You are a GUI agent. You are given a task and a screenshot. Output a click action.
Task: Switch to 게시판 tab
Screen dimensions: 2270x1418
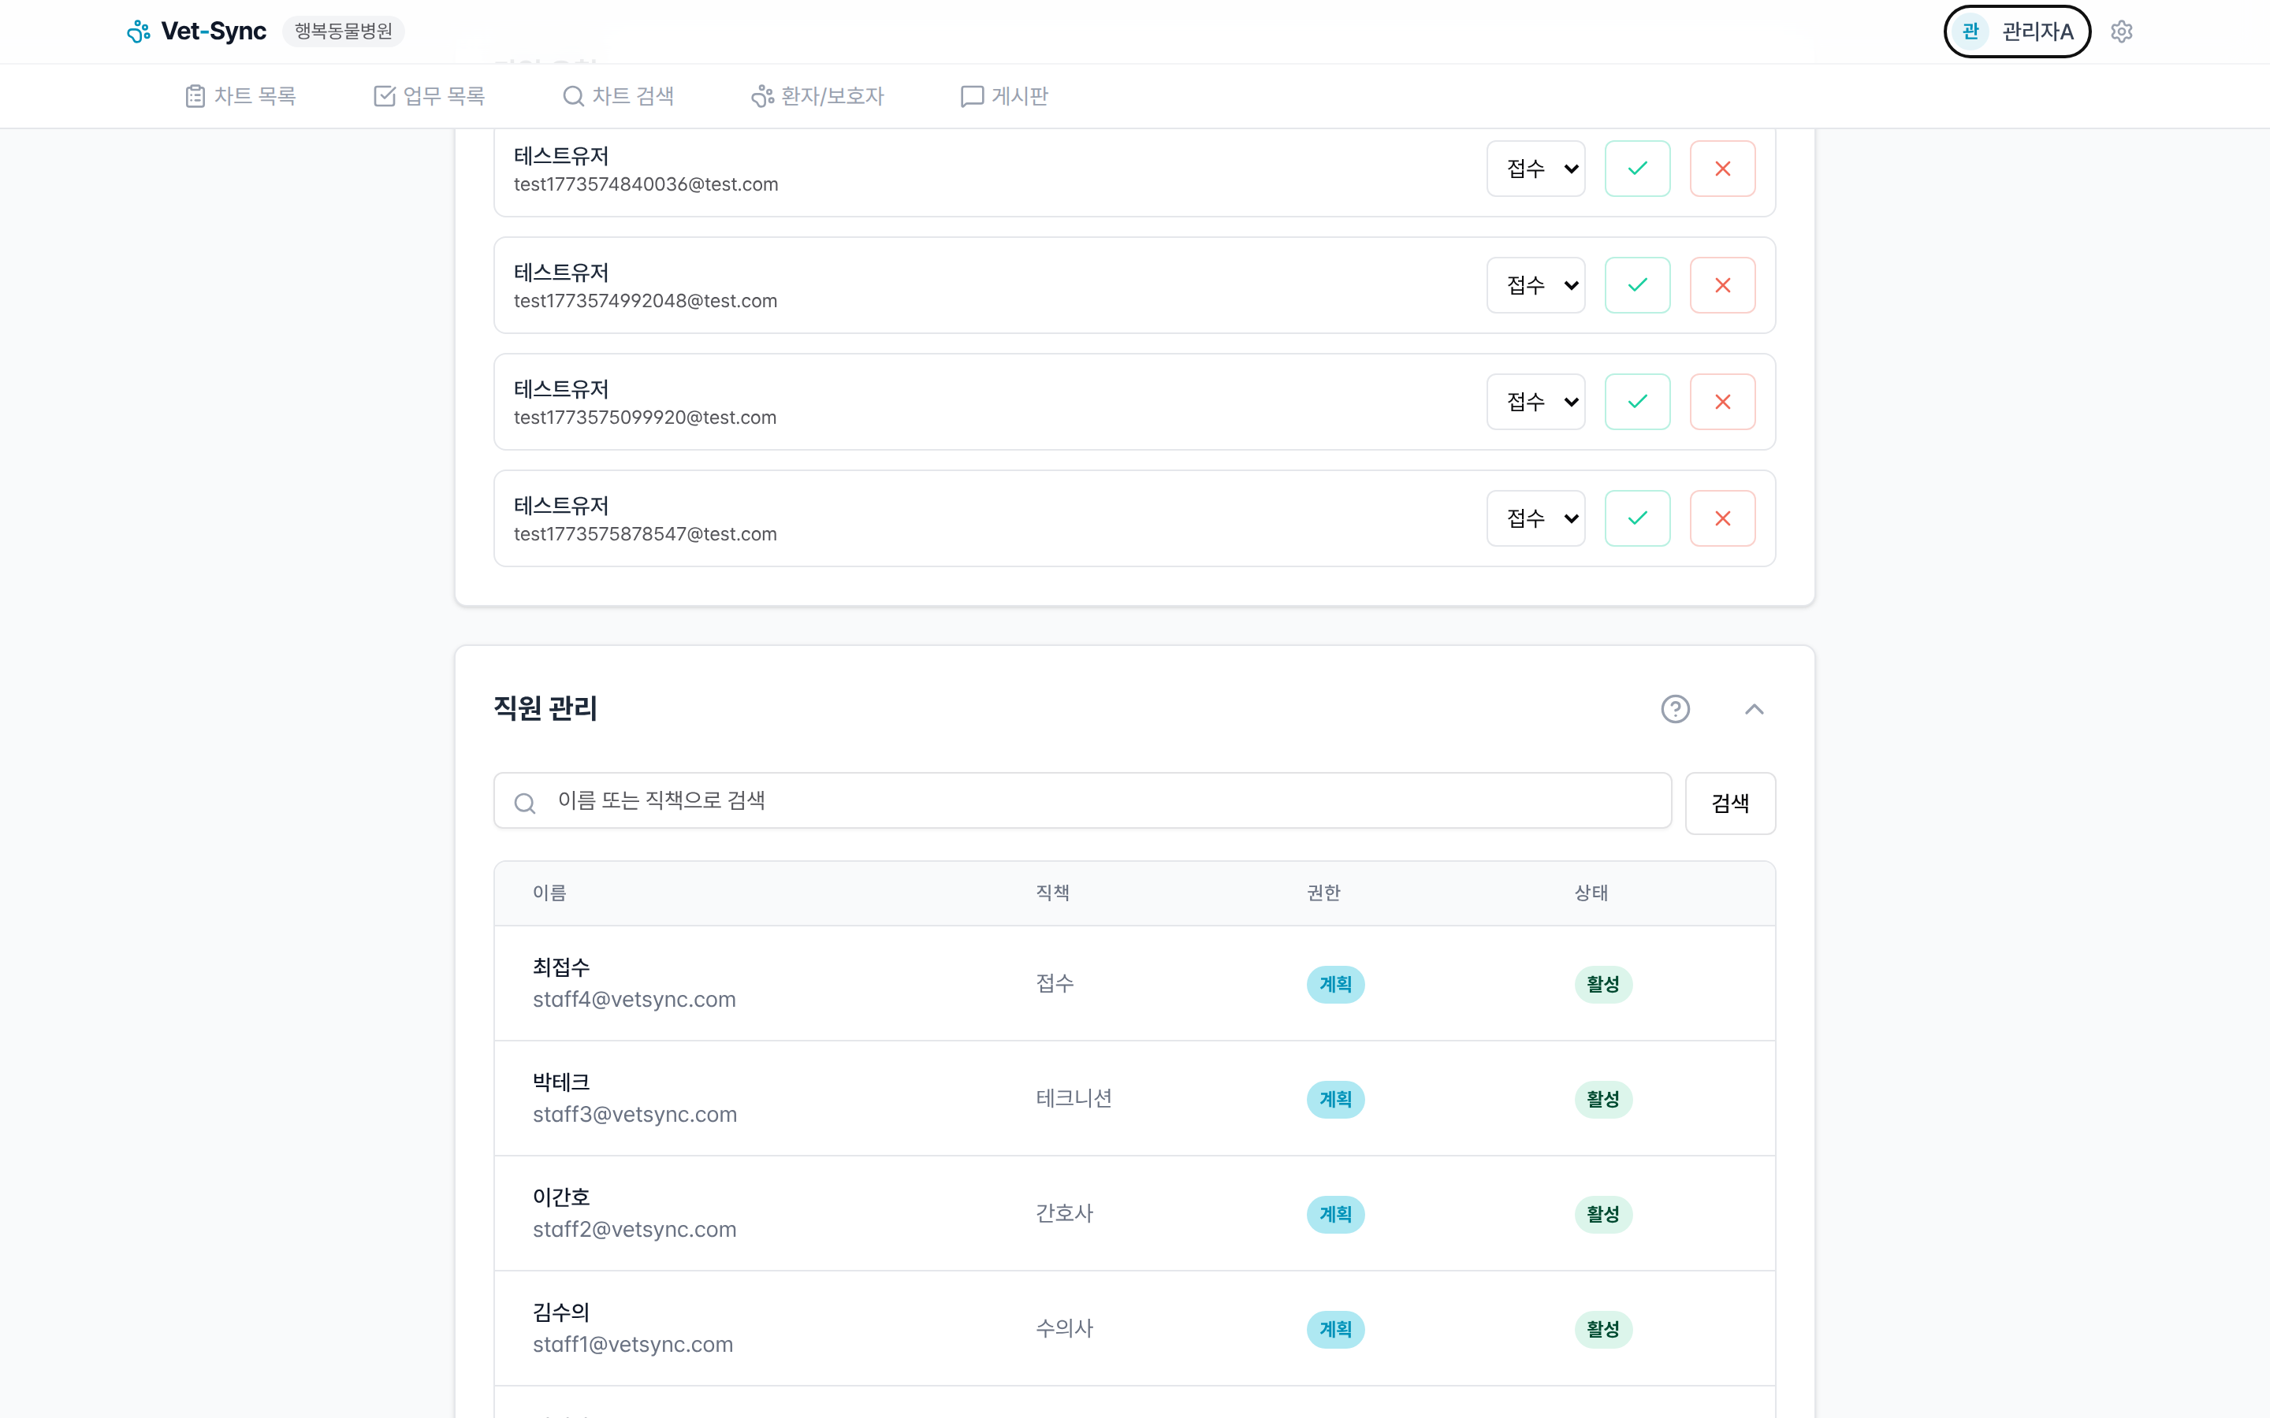click(1003, 95)
